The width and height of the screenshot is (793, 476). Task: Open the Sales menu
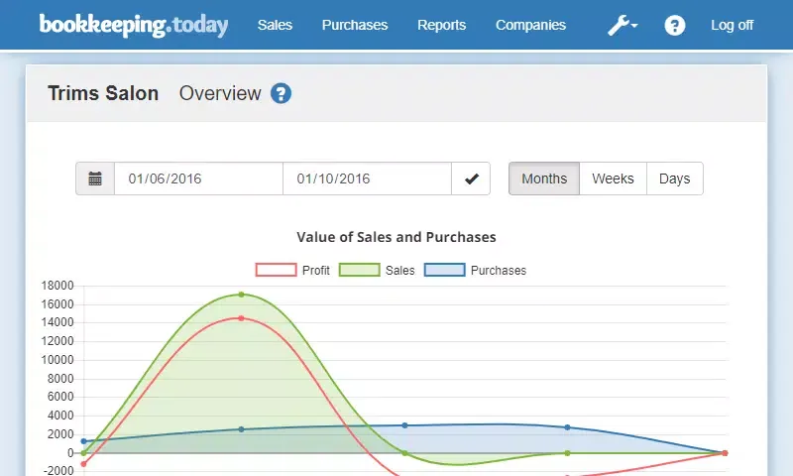275,26
